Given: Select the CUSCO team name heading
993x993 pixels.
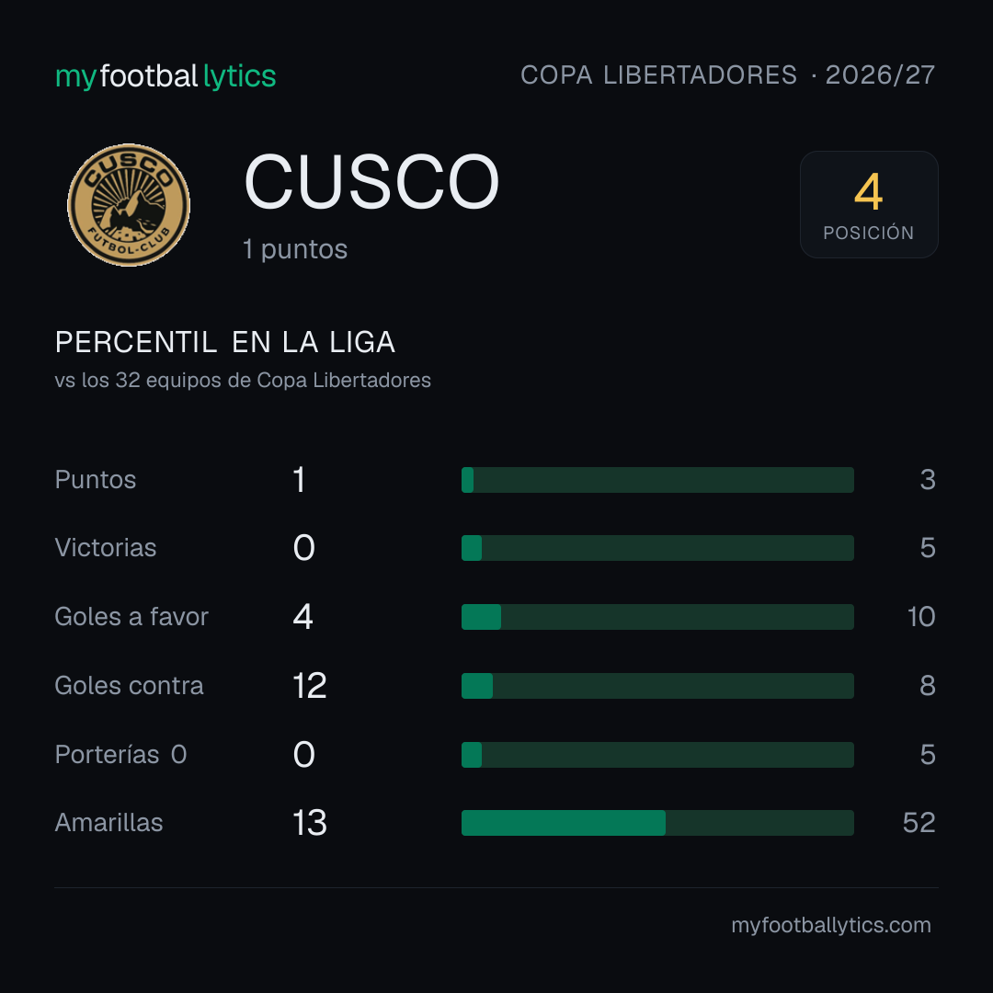Looking at the screenshot, I should tap(371, 182).
